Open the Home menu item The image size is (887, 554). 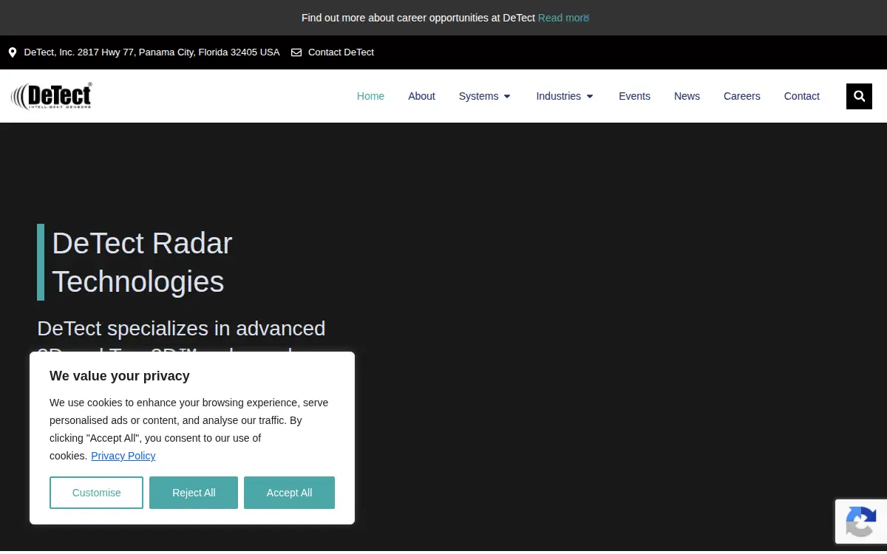[370, 96]
